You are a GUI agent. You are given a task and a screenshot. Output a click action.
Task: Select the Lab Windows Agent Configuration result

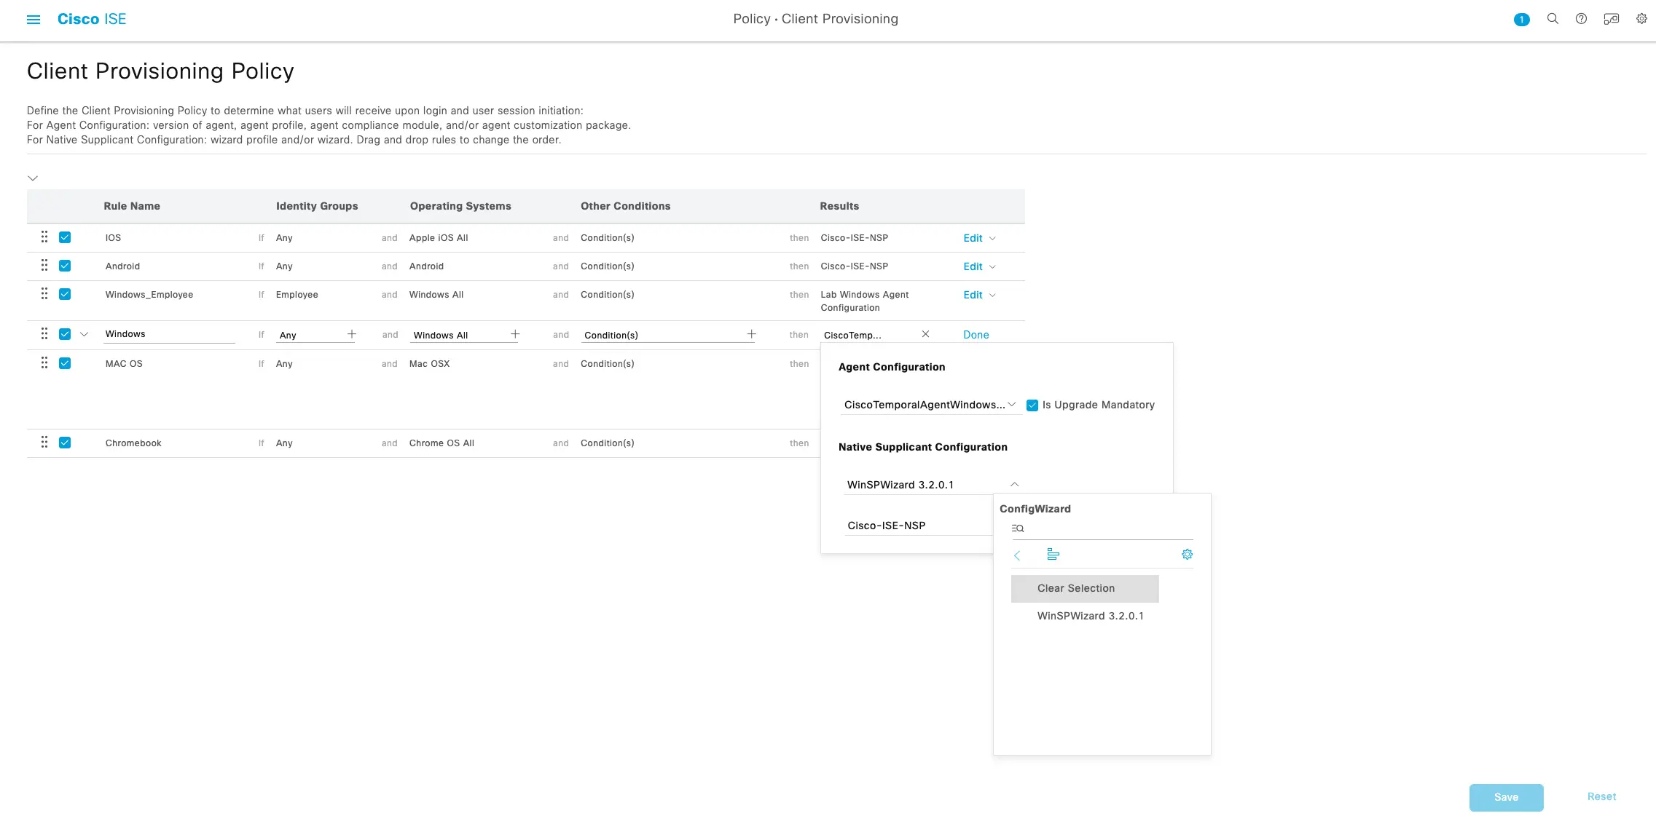(865, 301)
